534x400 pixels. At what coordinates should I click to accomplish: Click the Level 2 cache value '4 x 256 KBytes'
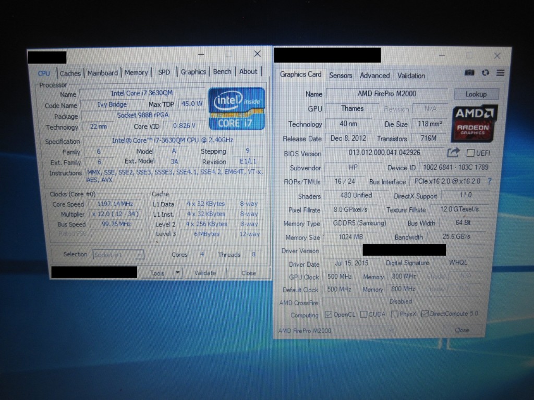coord(207,224)
